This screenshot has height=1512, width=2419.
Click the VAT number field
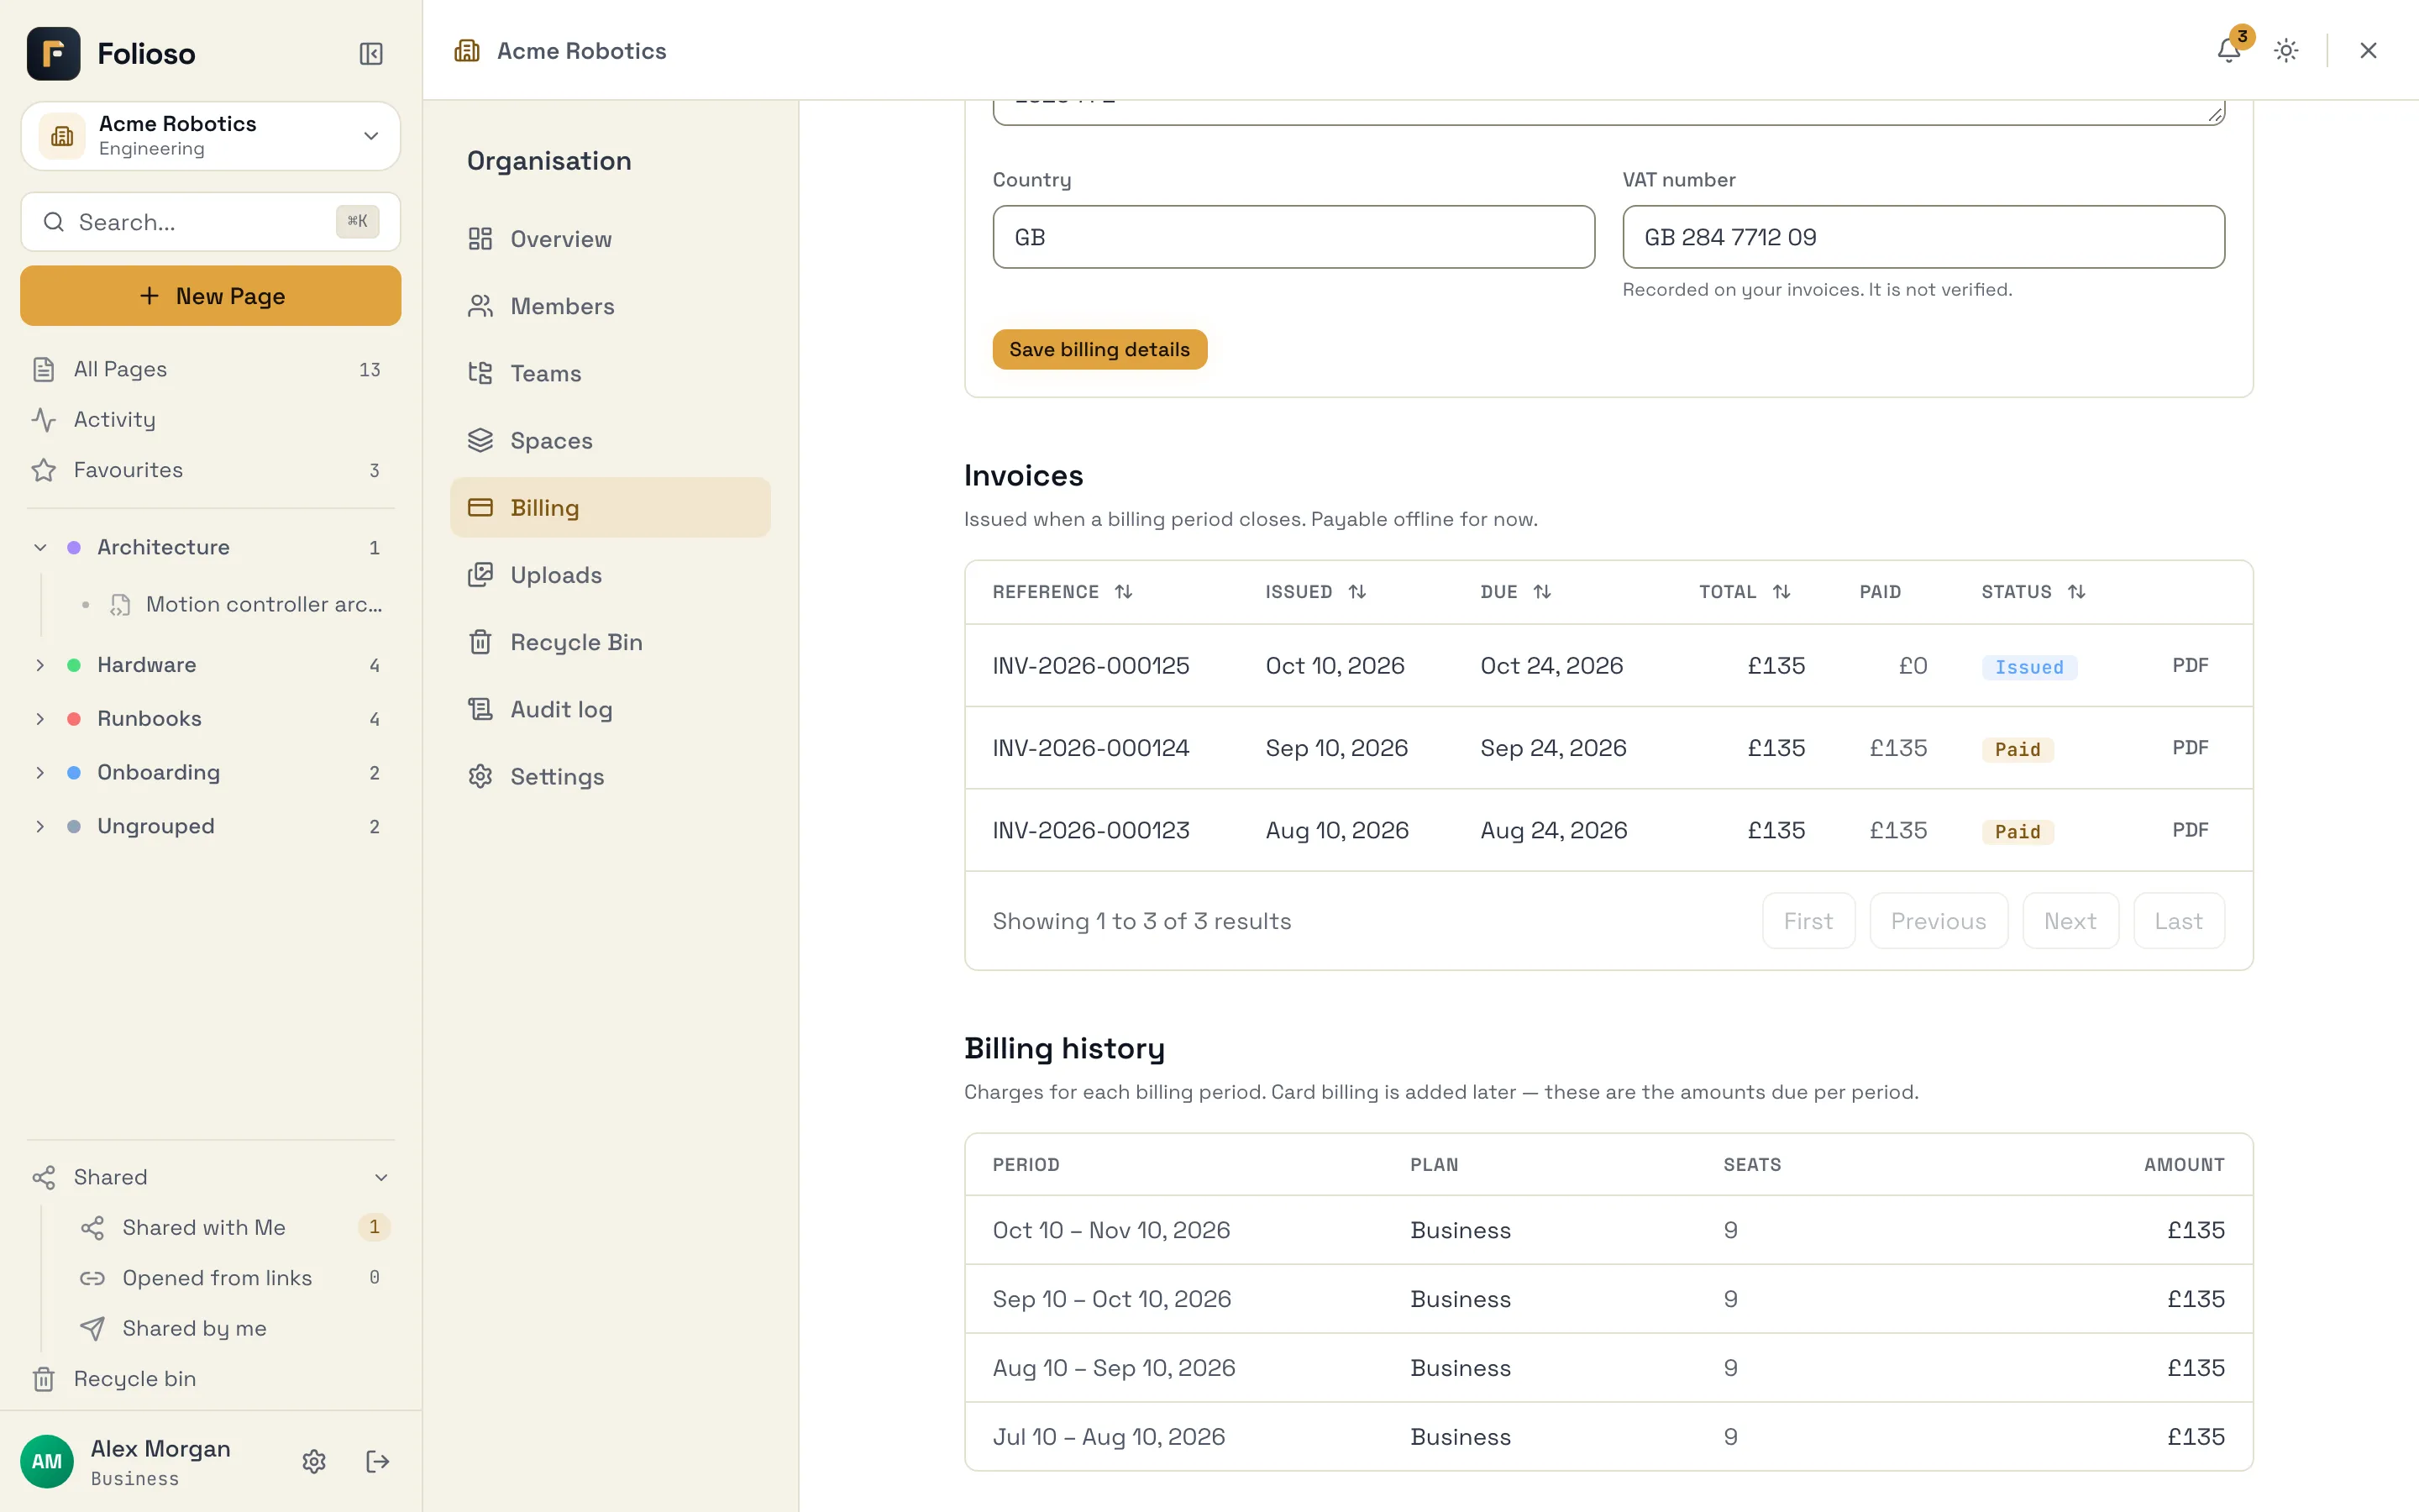click(x=1923, y=237)
